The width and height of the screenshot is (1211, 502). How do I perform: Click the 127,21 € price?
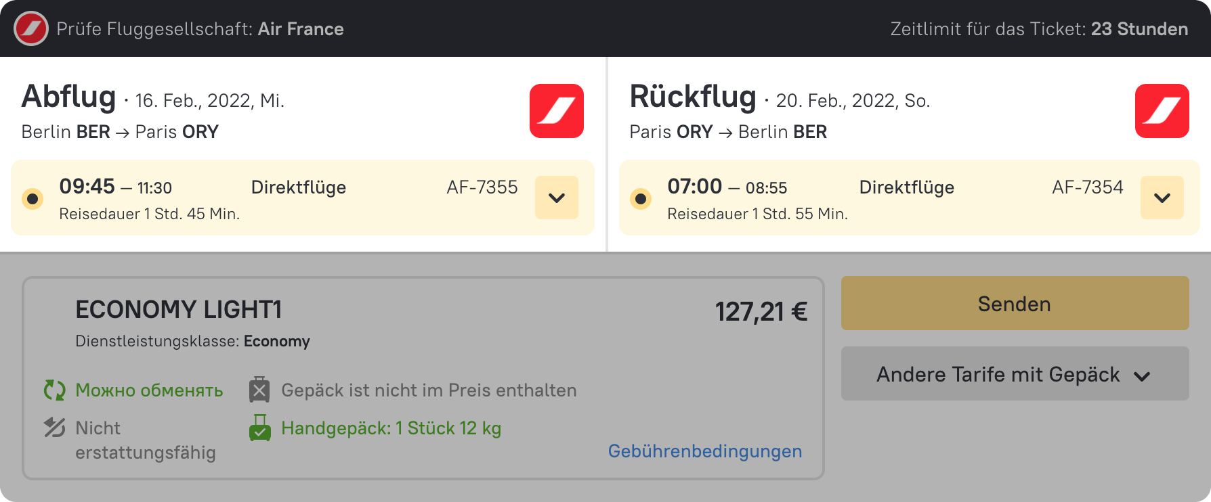761,312
